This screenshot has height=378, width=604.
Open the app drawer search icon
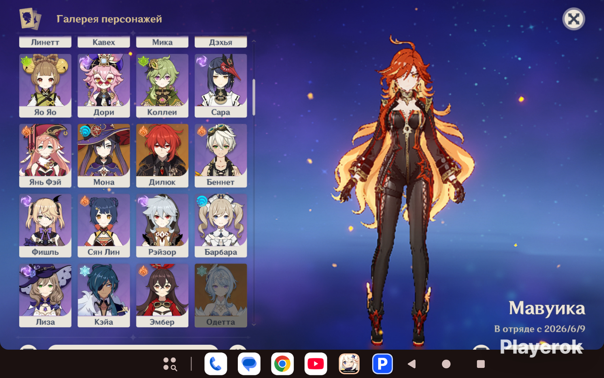(170, 364)
